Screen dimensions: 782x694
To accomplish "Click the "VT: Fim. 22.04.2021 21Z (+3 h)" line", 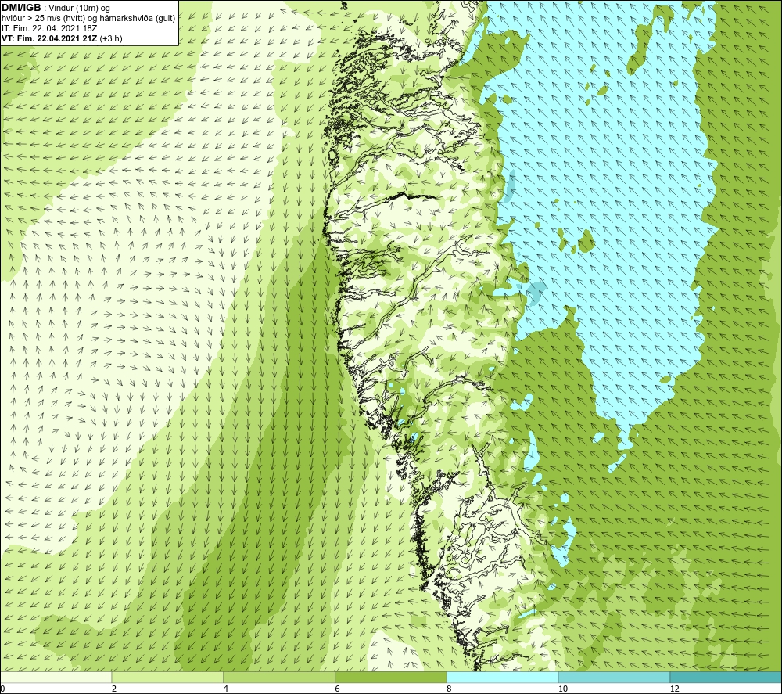I will 62,38.
